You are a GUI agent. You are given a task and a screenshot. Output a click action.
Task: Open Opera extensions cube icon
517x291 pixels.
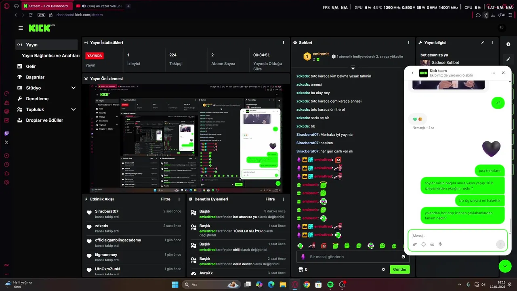coord(478,15)
